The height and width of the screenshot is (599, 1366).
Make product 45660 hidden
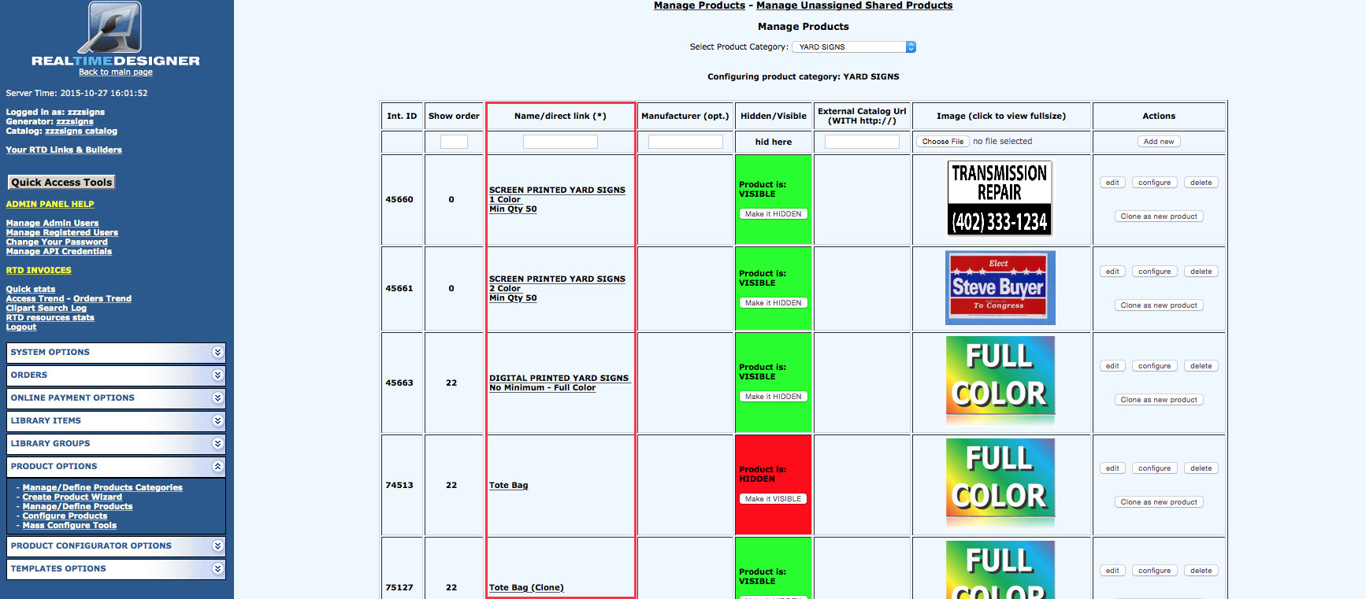pyautogui.click(x=773, y=214)
